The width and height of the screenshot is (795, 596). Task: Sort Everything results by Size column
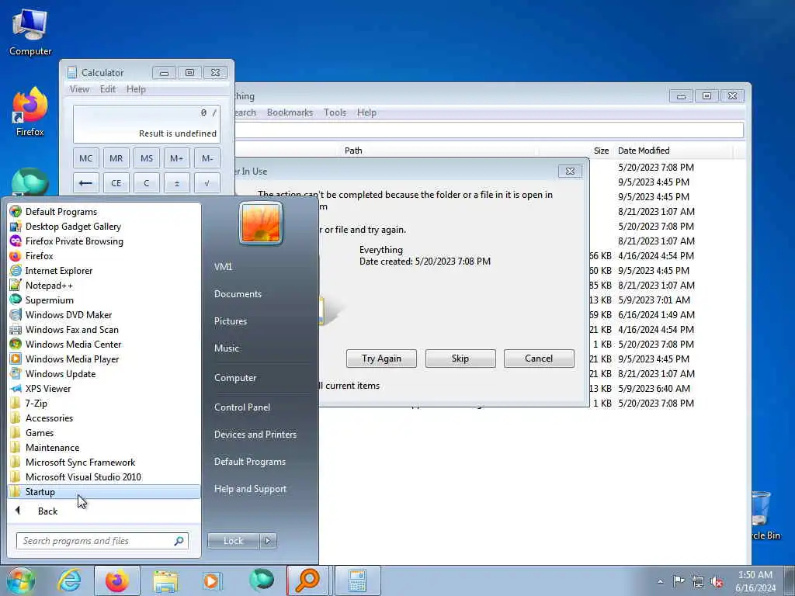click(x=601, y=151)
